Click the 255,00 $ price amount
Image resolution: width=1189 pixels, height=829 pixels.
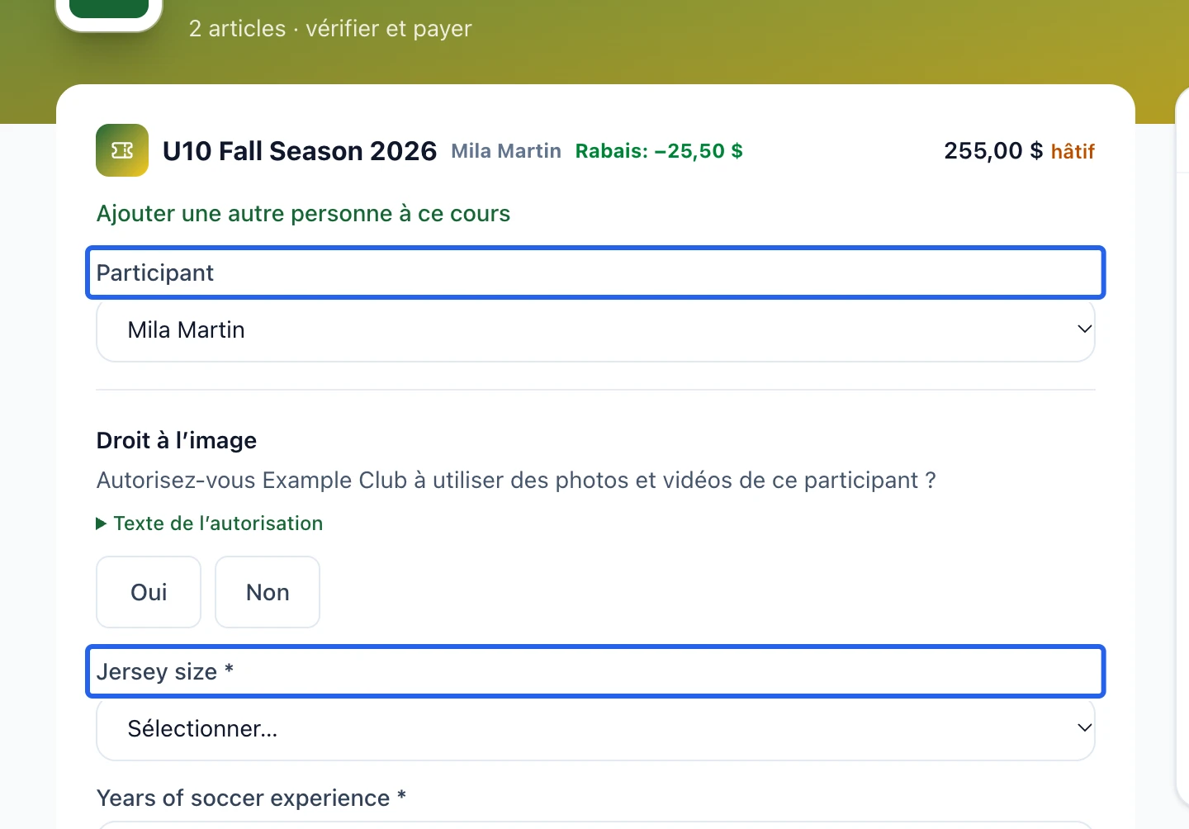click(993, 151)
